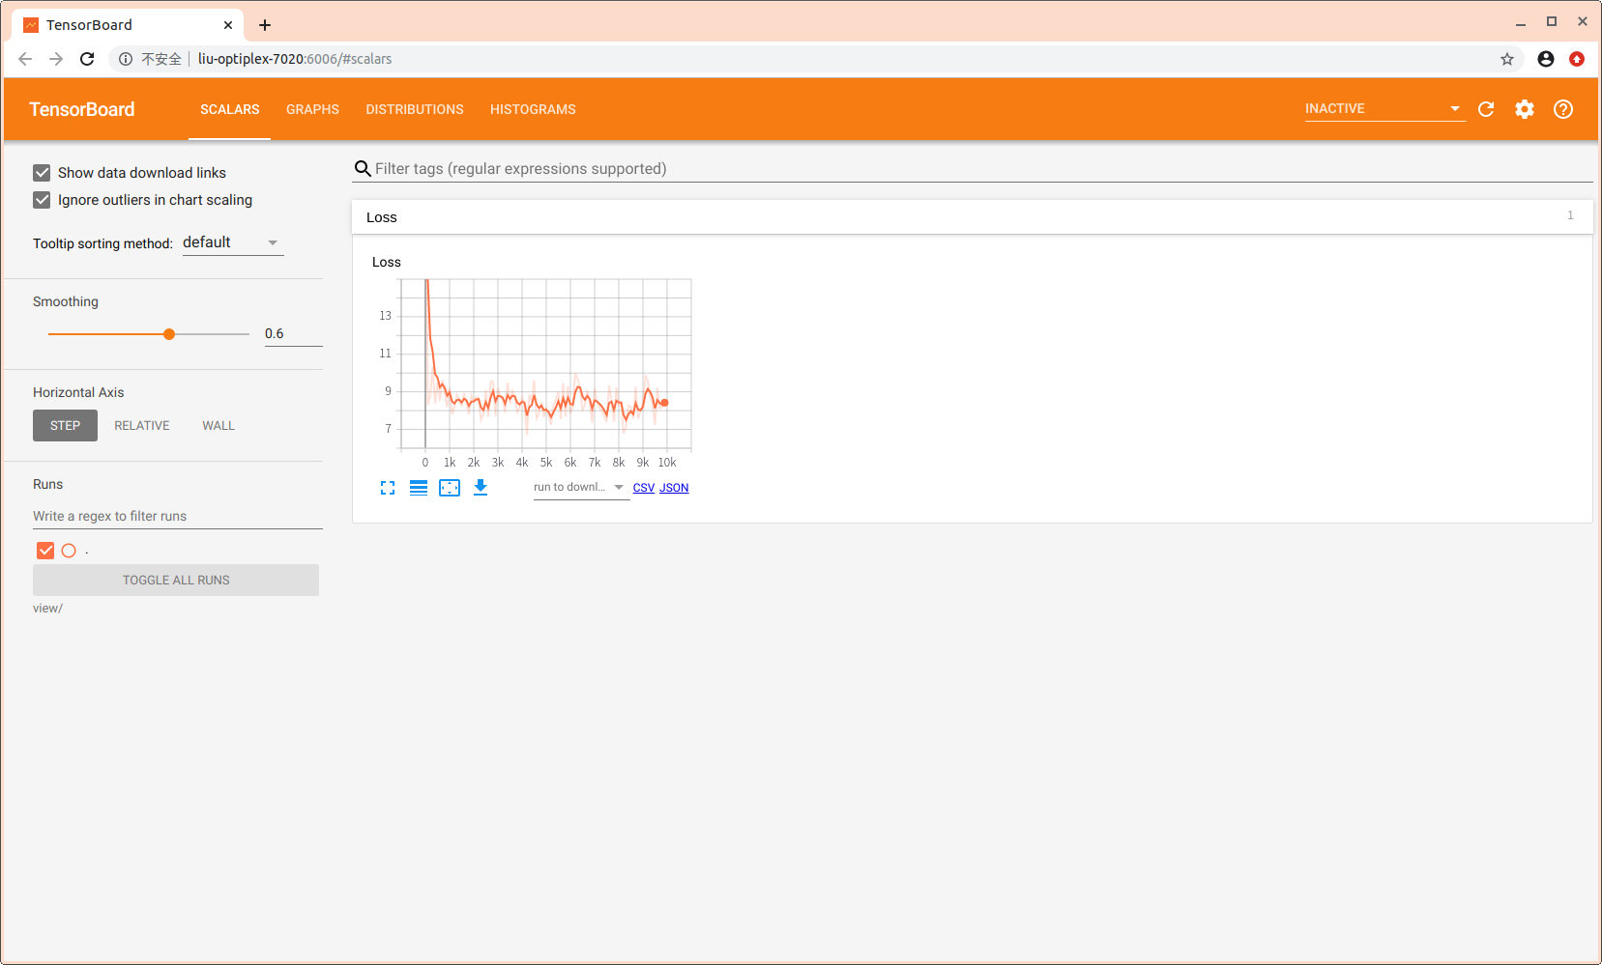Image resolution: width=1602 pixels, height=965 pixels.
Task: Switch to the GRAPHS tab
Action: (x=313, y=109)
